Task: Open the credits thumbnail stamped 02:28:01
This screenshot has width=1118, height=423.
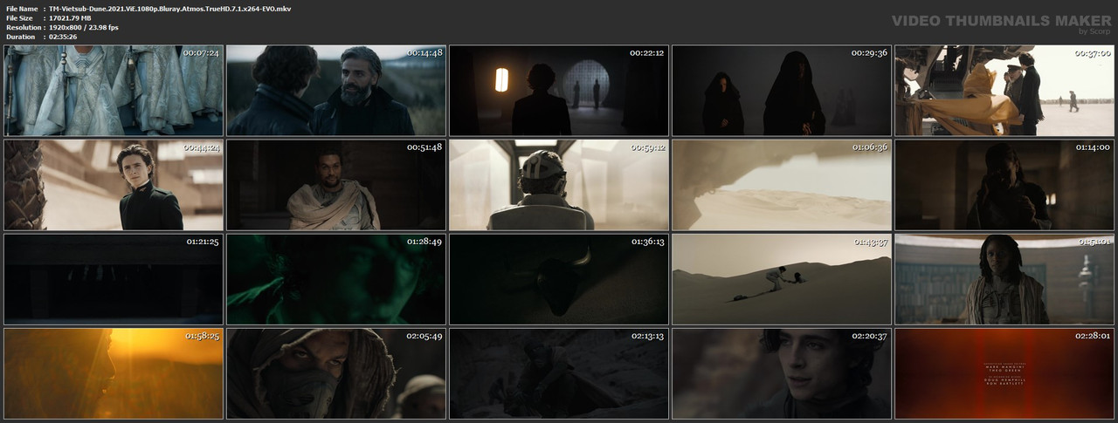Action: click(x=1004, y=373)
